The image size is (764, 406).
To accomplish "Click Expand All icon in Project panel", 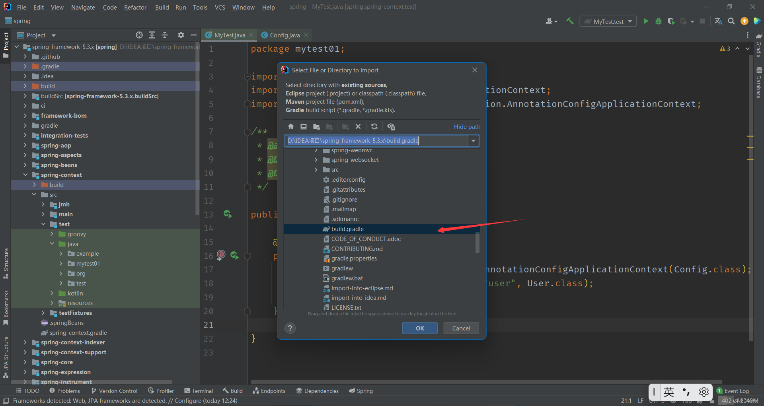I will coord(152,35).
